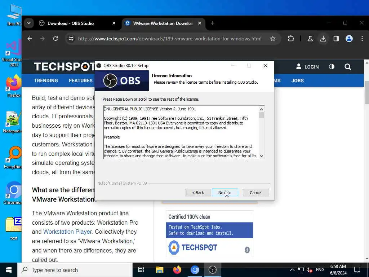Open the Firefox desktop shortcut
369x277 pixels.
click(14, 86)
